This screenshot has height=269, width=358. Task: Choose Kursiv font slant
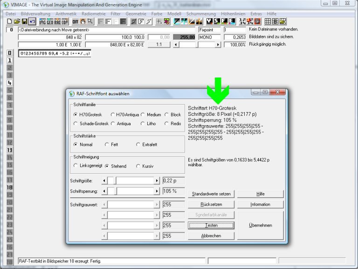pos(138,166)
